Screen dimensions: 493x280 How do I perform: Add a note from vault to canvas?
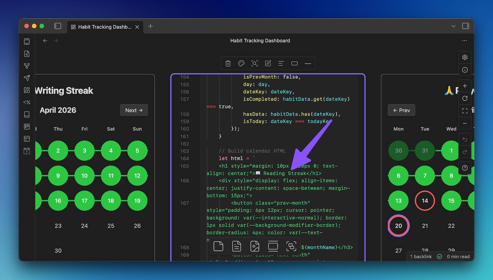(236, 246)
